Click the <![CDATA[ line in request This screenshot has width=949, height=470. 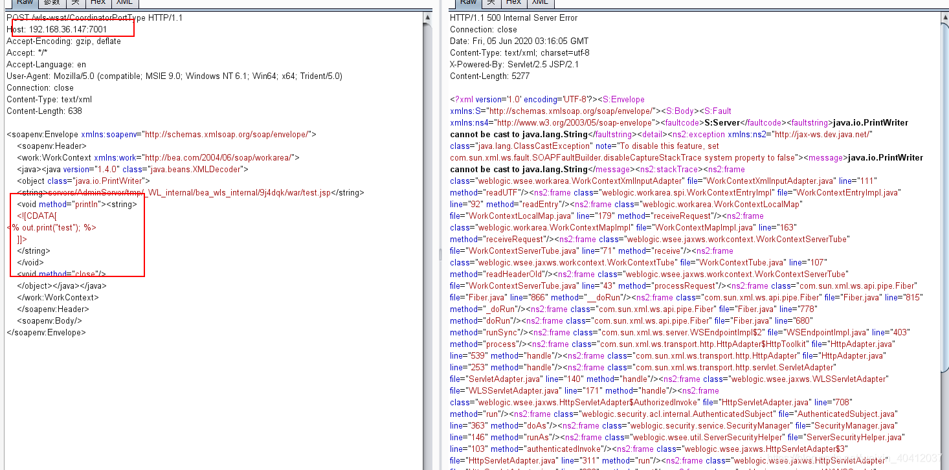click(37, 216)
